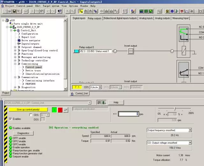
Task: Toggle the CDS checkbox in control panel
Action: pyautogui.click(x=32, y=115)
